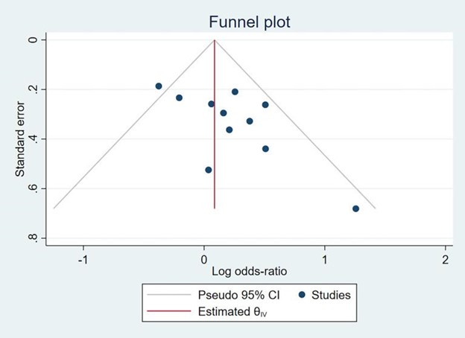Click the x-axis tick label "1"
Screen dimensions: 465x338
[325, 258]
